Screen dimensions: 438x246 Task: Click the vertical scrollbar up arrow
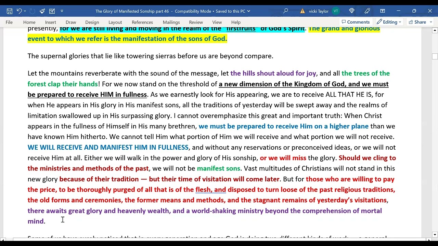coord(435,30)
